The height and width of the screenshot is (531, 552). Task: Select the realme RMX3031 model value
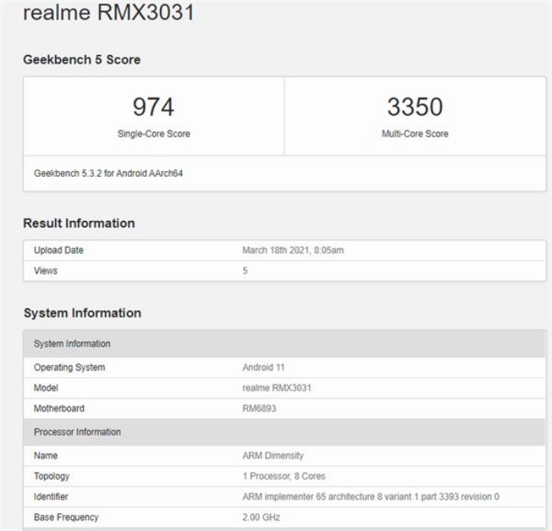[277, 387]
